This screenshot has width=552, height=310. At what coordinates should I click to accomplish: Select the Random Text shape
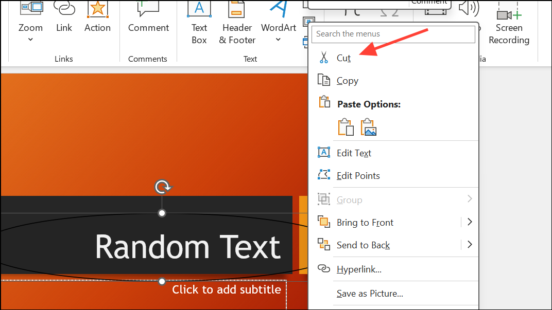point(187,247)
